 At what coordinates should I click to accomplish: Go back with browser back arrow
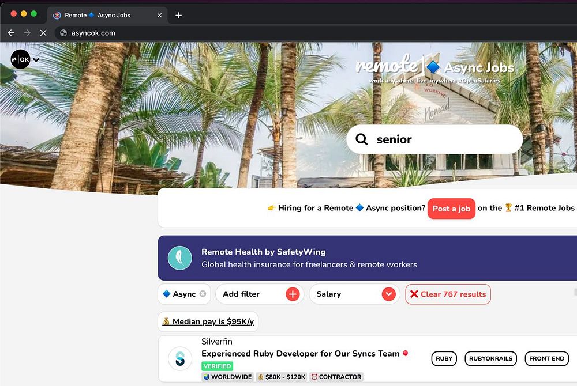11,33
